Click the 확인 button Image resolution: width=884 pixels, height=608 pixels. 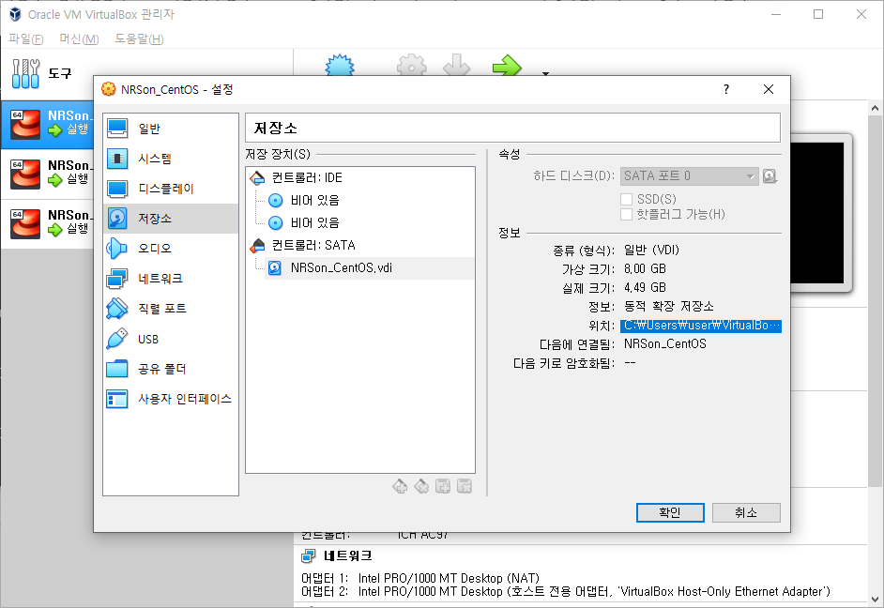670,513
